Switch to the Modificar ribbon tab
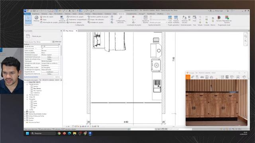The image size is (255, 143). point(160,14)
